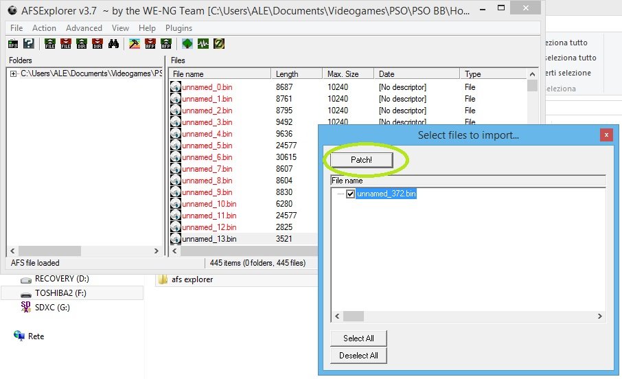Click the afs explorer folder icon
The image size is (622, 379).
tap(163, 279)
